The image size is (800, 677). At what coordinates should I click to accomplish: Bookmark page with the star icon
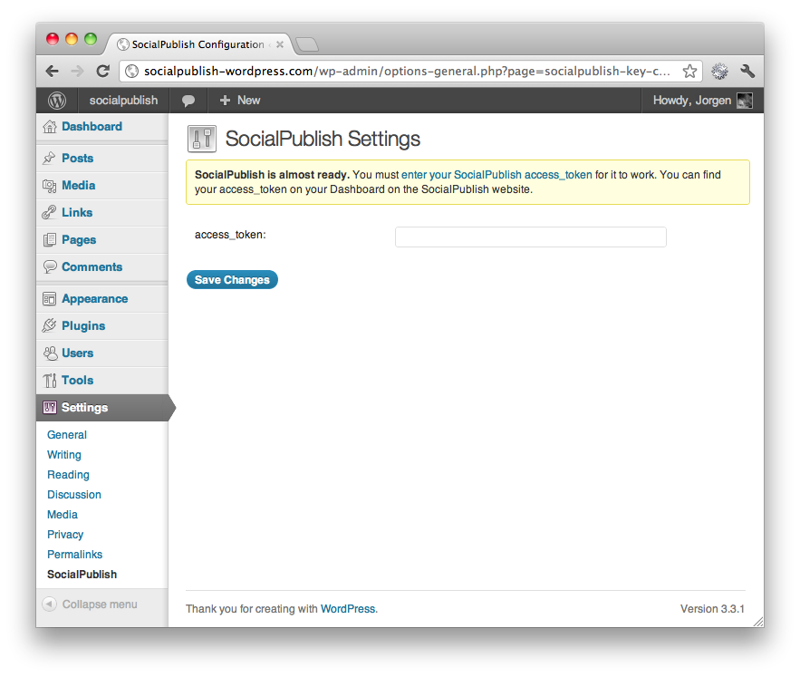pyautogui.click(x=689, y=71)
